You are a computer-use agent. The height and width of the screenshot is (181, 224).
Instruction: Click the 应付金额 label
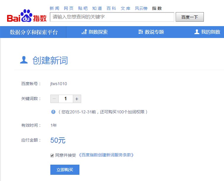coord(31,140)
